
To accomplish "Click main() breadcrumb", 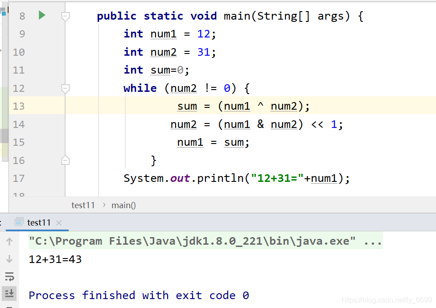I will click(x=123, y=205).
